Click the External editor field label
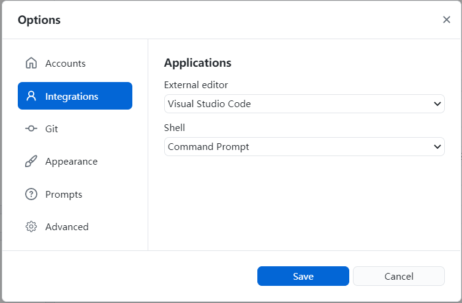 (x=196, y=85)
